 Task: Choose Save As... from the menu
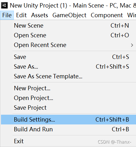(68, 66)
